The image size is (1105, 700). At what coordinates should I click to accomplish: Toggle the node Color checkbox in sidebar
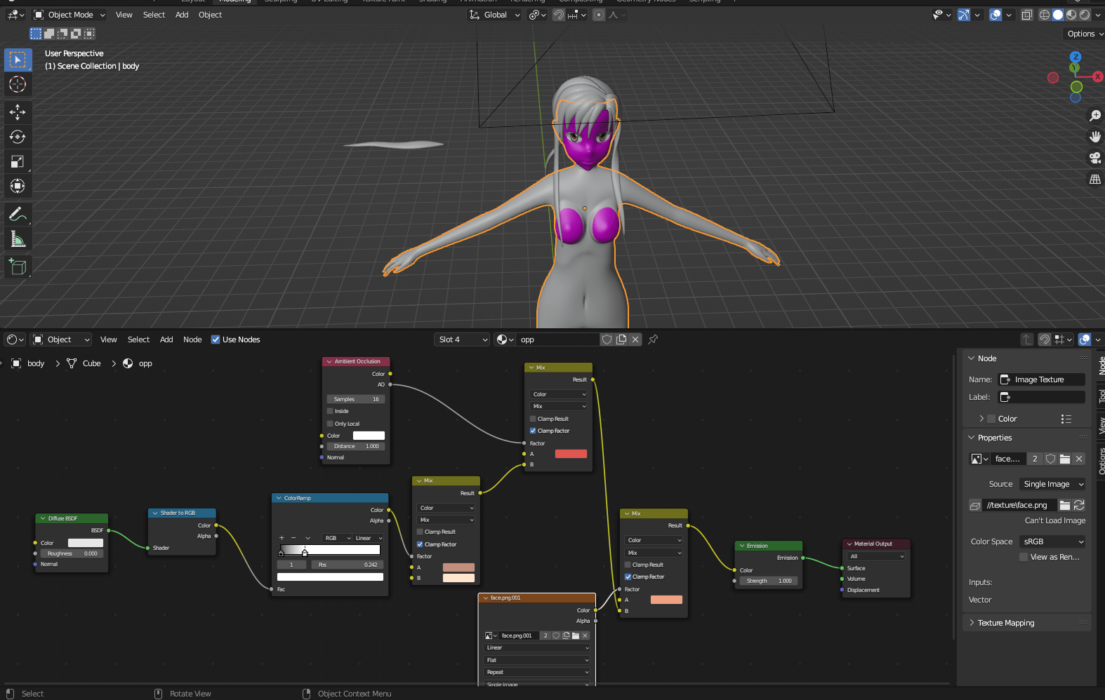click(x=991, y=419)
